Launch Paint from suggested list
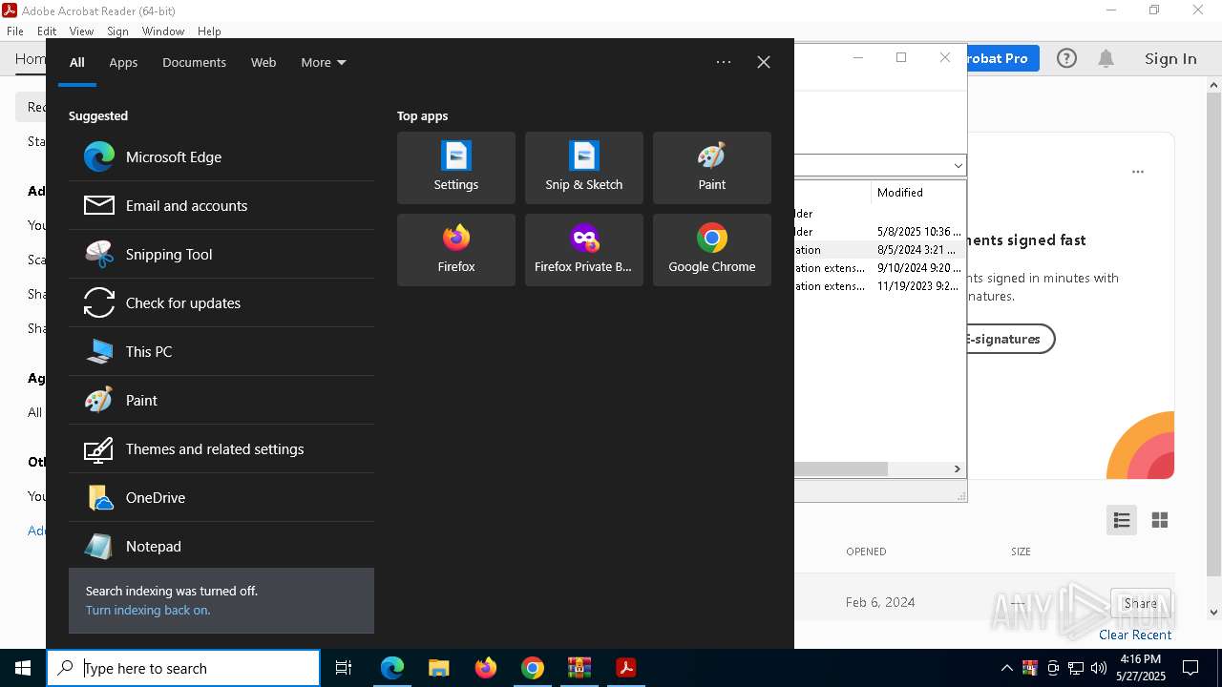1222x687 pixels. click(x=221, y=401)
